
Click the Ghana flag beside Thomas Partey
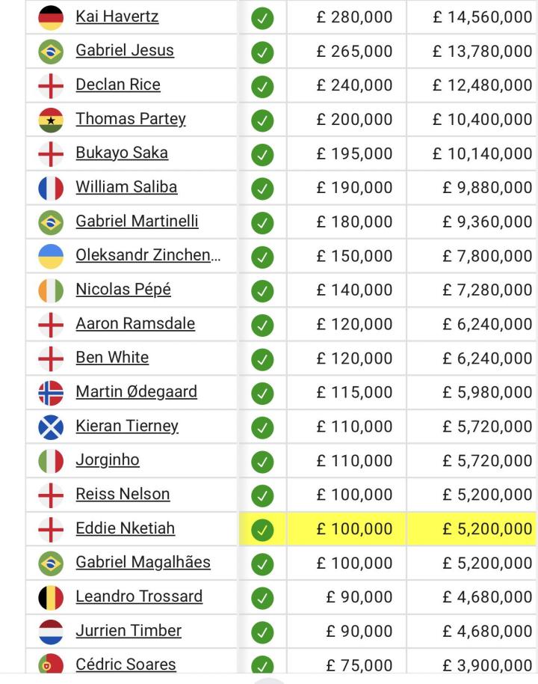pos(51,120)
